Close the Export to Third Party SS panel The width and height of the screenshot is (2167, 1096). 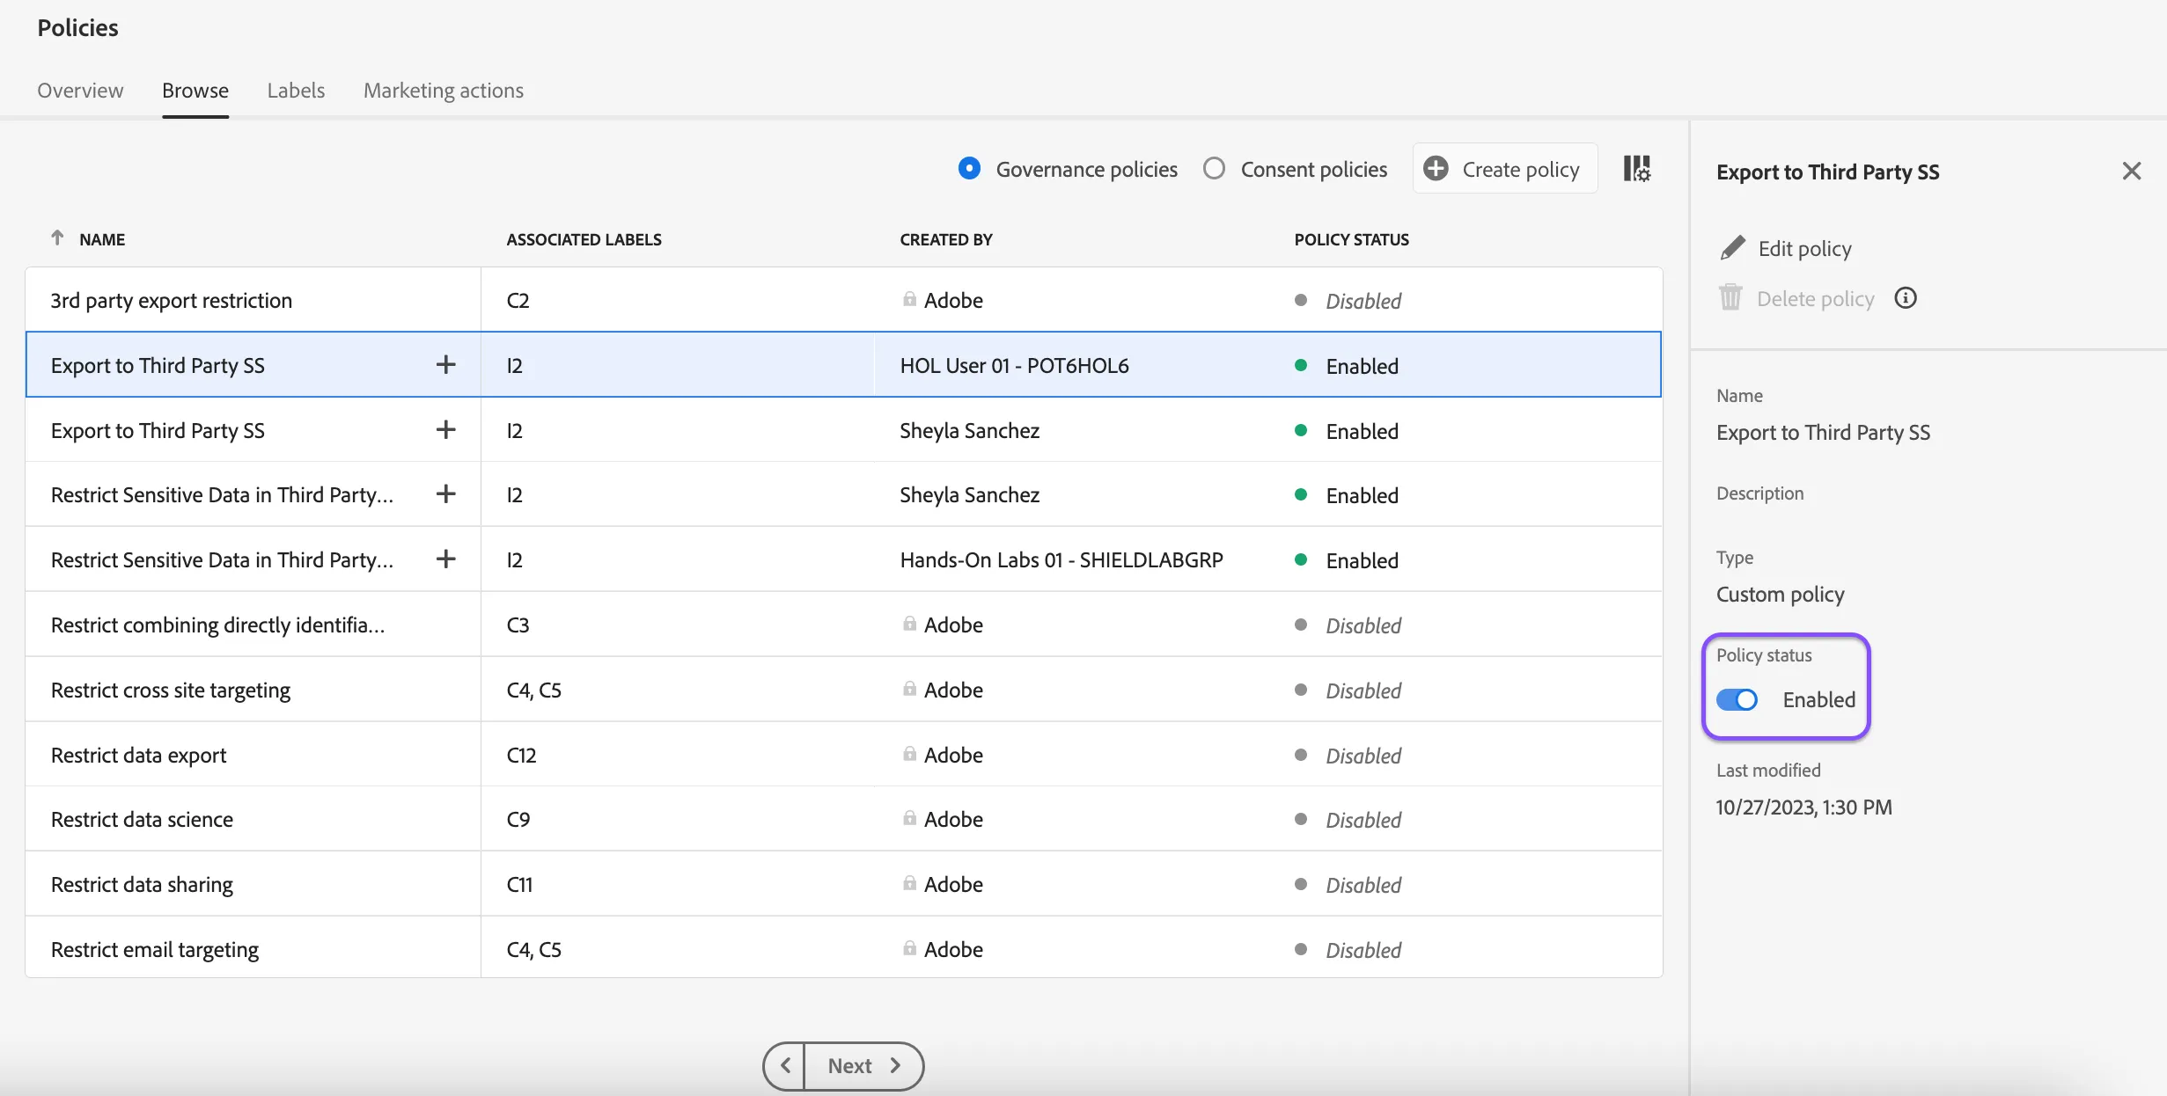(x=2131, y=171)
